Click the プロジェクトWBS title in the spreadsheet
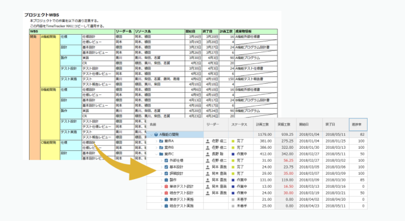The width and height of the screenshot is (405, 221). pyautogui.click(x=42, y=15)
